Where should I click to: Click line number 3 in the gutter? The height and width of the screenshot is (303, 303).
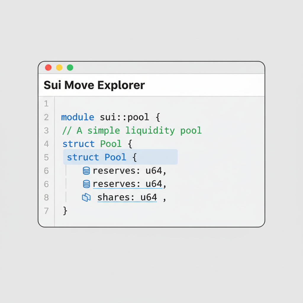tap(46, 130)
